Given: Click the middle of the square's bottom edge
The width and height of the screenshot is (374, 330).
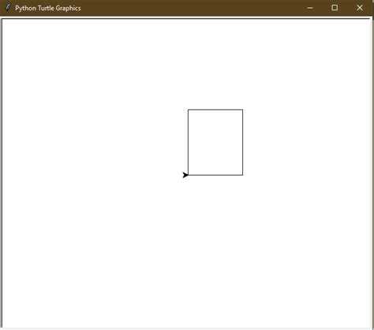Looking at the screenshot, I should (215, 175).
